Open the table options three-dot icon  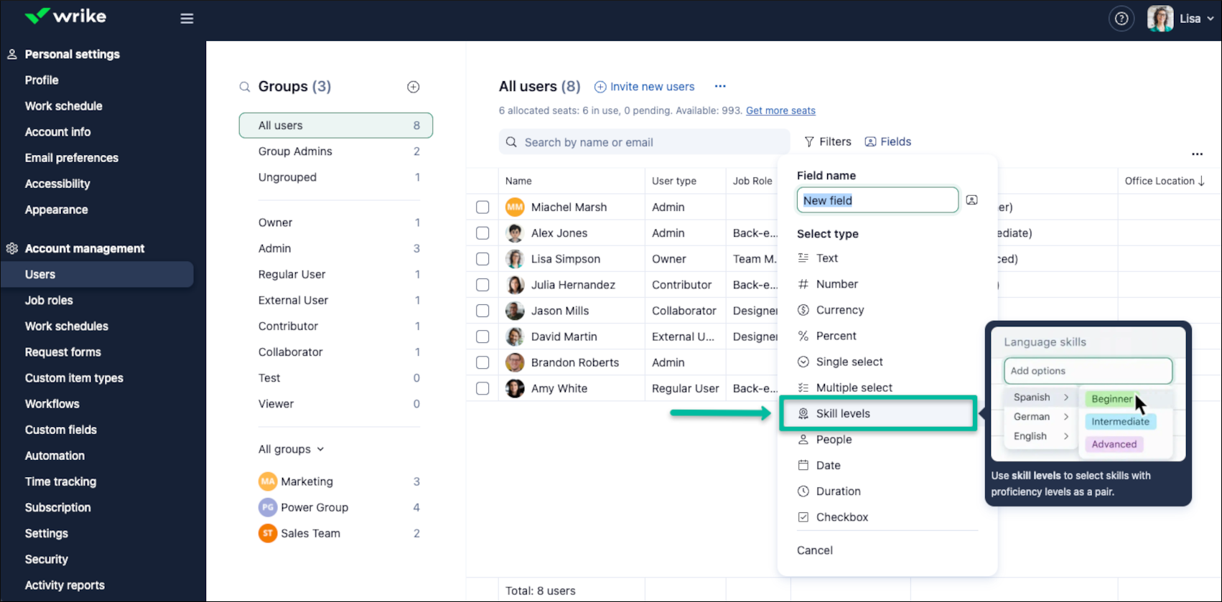pos(1197,154)
